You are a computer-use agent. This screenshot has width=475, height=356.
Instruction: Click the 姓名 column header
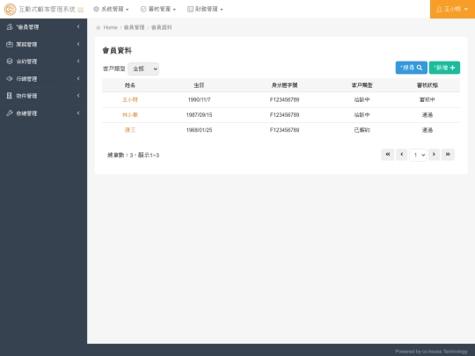[x=130, y=85]
